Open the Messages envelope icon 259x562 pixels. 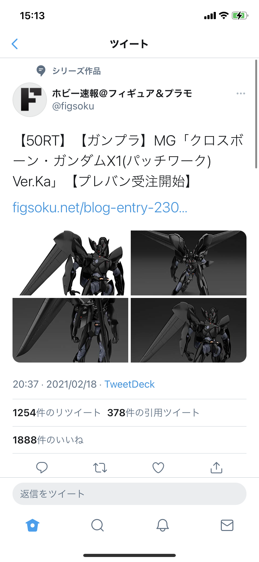(227, 525)
